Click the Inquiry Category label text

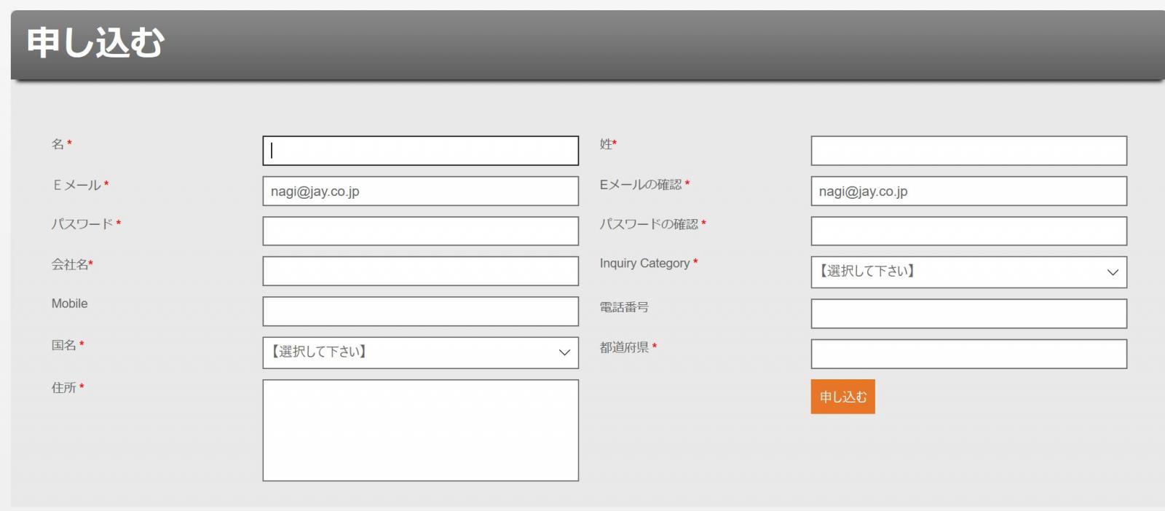pos(644,264)
